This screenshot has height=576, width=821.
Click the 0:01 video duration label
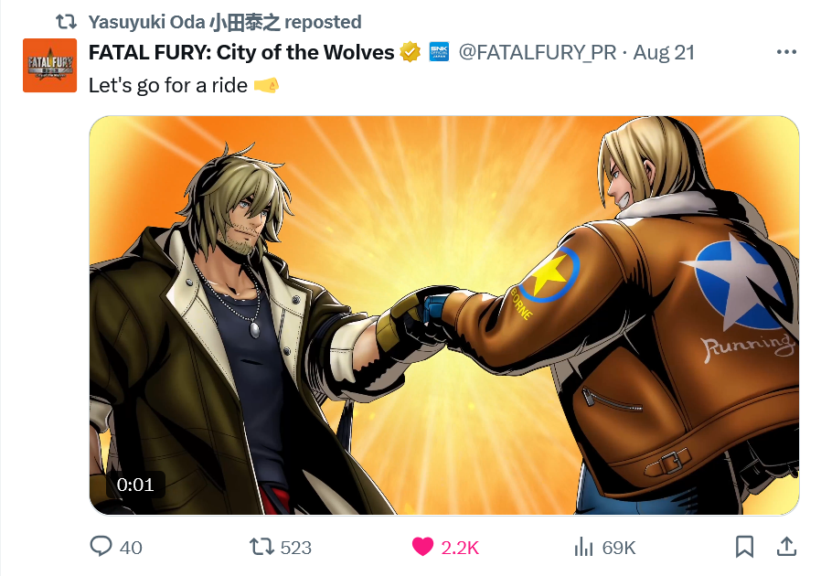click(x=135, y=485)
